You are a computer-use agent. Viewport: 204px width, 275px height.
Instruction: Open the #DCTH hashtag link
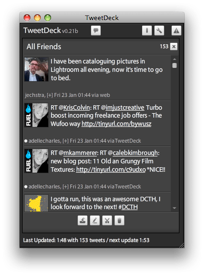[128, 207]
